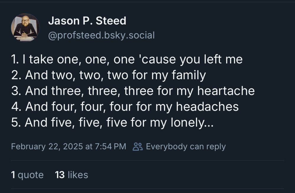The width and height of the screenshot is (295, 193).
Task: Select the Everybody can reply label
Action: 186,146
